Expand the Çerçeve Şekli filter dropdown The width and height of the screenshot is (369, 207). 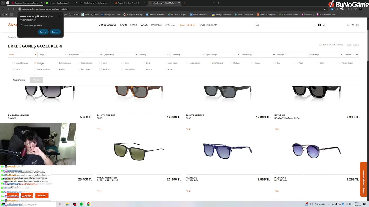pos(85,55)
